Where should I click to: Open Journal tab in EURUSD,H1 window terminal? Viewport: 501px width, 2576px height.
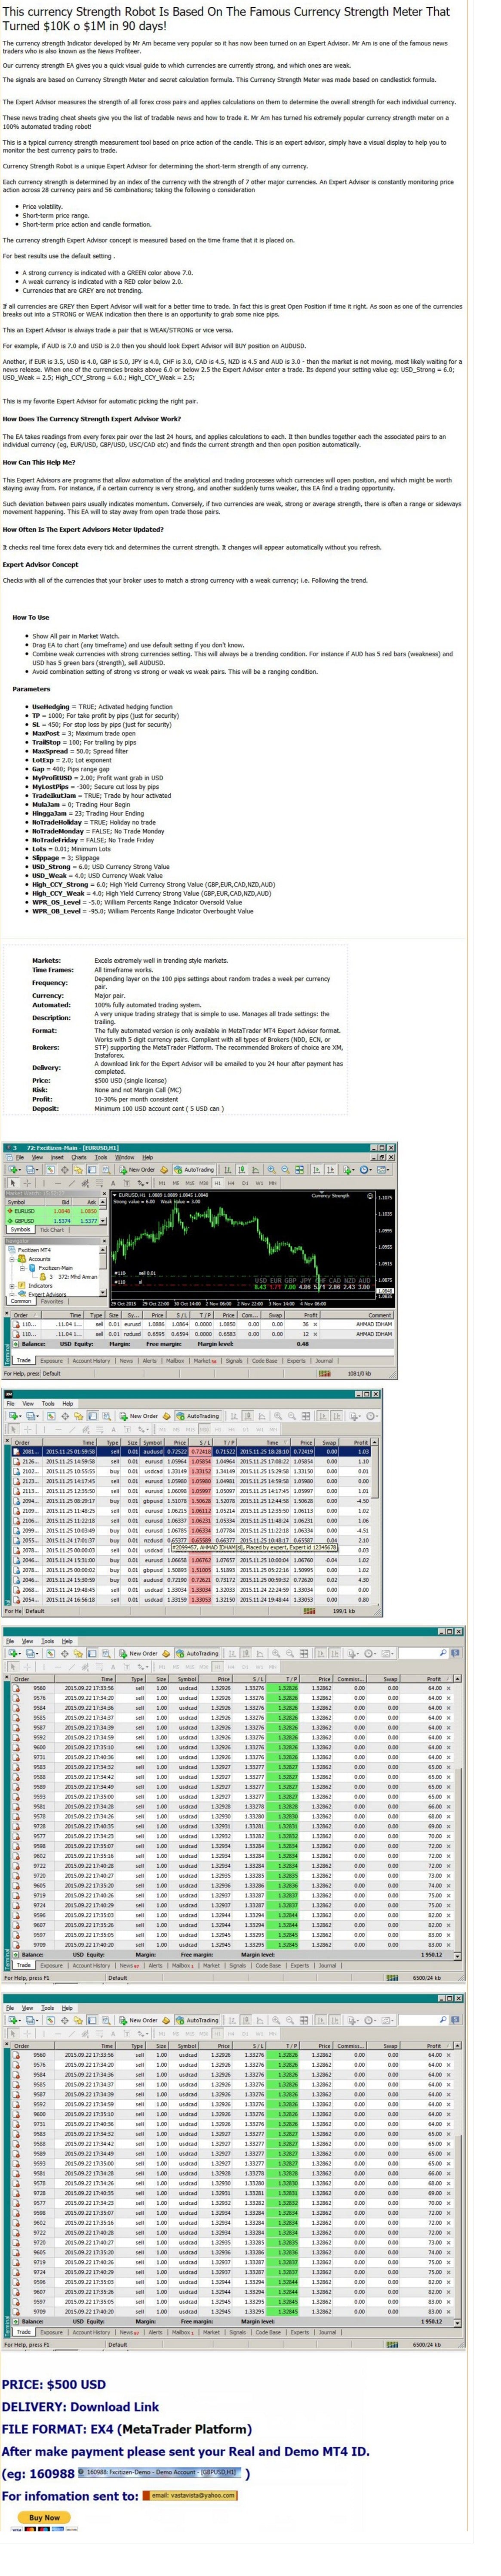pos(324,1361)
